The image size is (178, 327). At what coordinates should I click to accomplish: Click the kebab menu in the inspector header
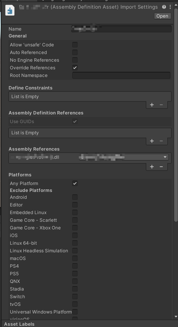click(x=170, y=7)
